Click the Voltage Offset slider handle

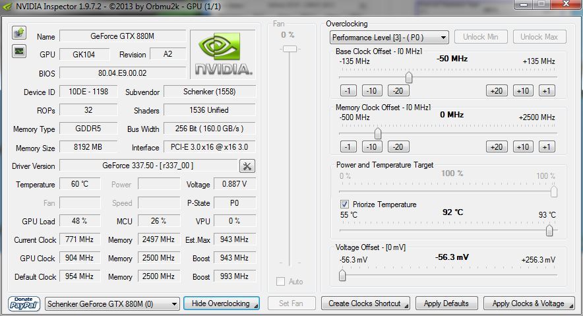click(x=342, y=275)
